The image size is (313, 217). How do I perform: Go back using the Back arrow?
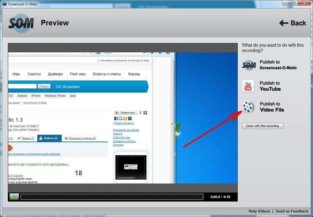(x=292, y=23)
